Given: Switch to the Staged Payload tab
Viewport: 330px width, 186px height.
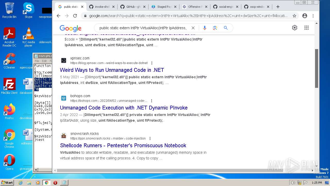Looking at the screenshot, I should tap(163, 7).
